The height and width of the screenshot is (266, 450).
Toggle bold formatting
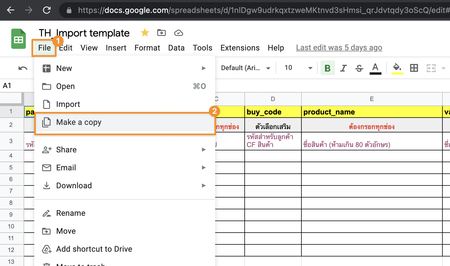(x=327, y=68)
